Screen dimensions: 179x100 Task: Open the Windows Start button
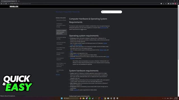[62, 98]
